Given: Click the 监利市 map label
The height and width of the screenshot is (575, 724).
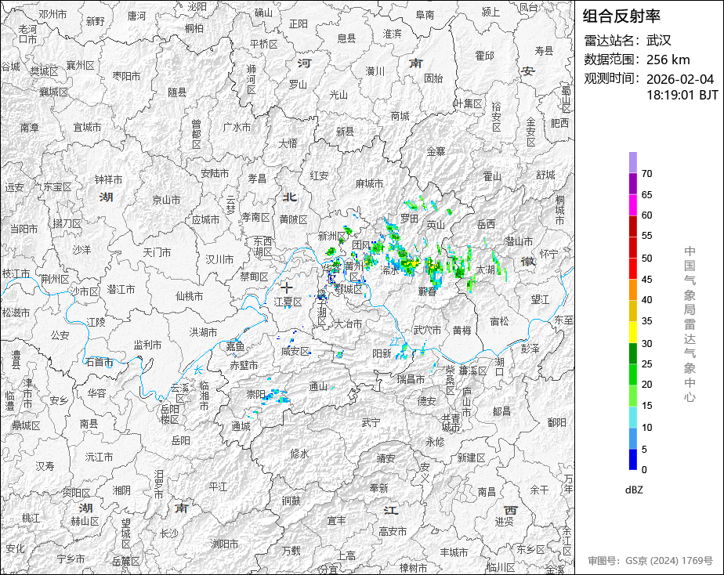Looking at the screenshot, I should pos(148,345).
